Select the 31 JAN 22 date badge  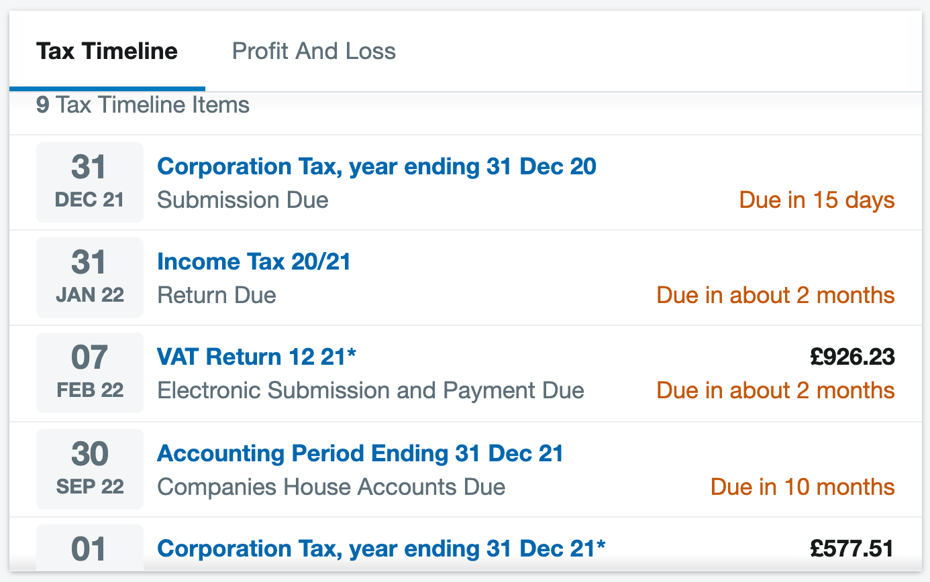[89, 277]
